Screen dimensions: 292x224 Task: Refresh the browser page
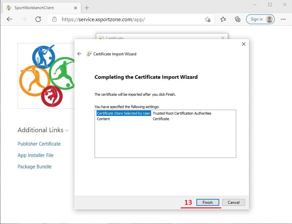click(x=38, y=19)
